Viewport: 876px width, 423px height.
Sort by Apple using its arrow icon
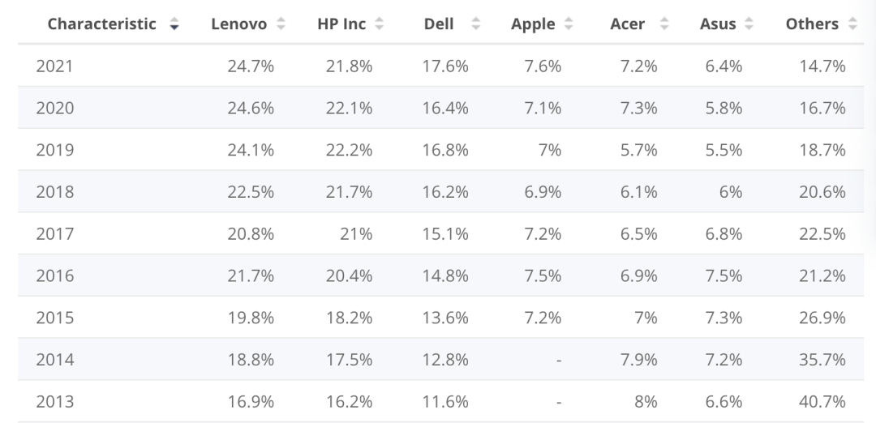point(569,24)
